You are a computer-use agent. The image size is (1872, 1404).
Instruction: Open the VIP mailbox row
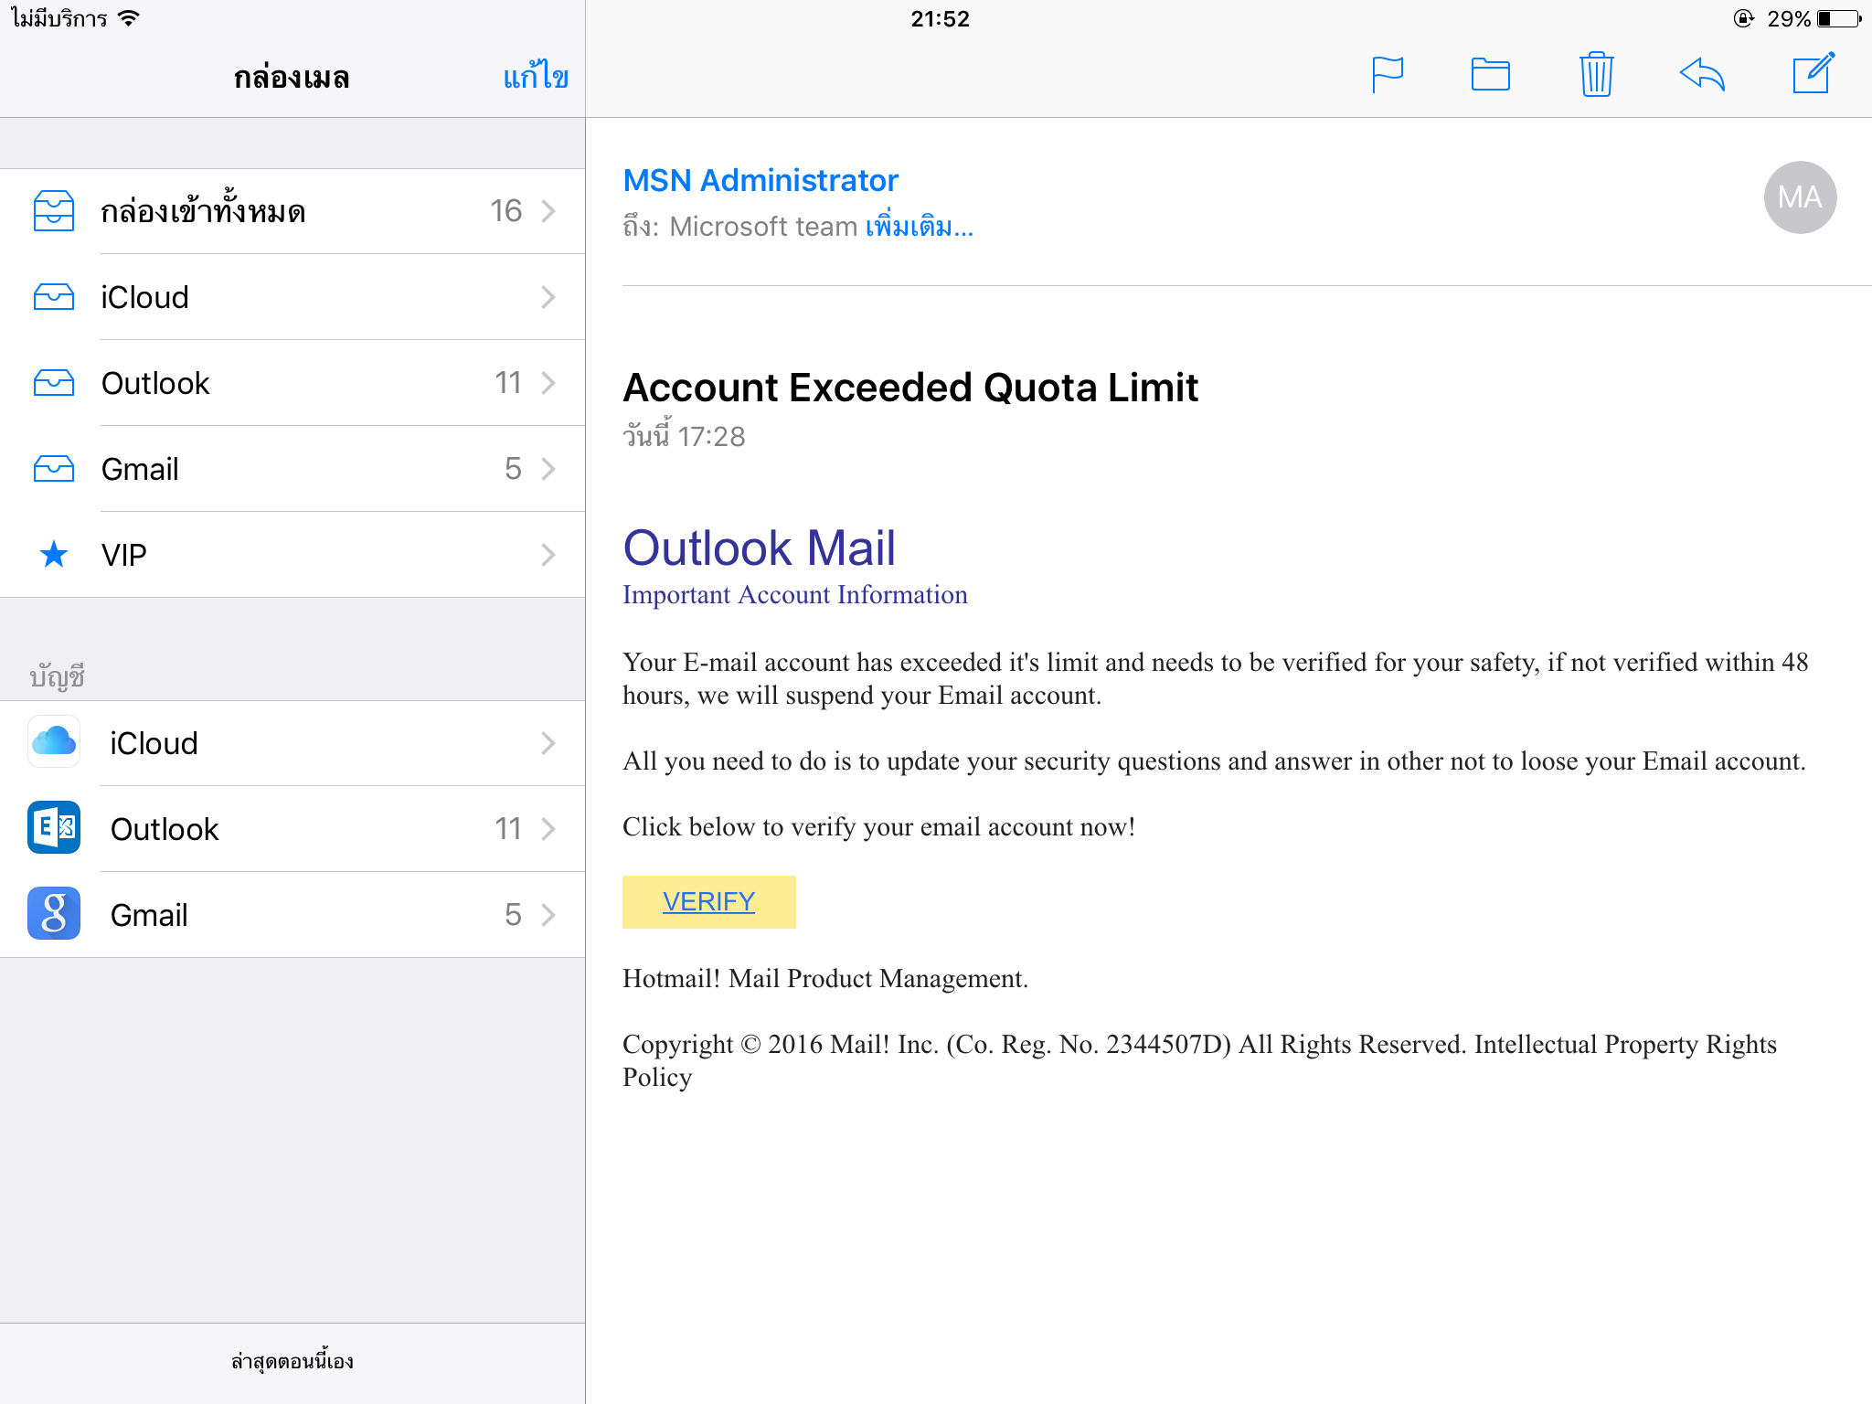292,555
